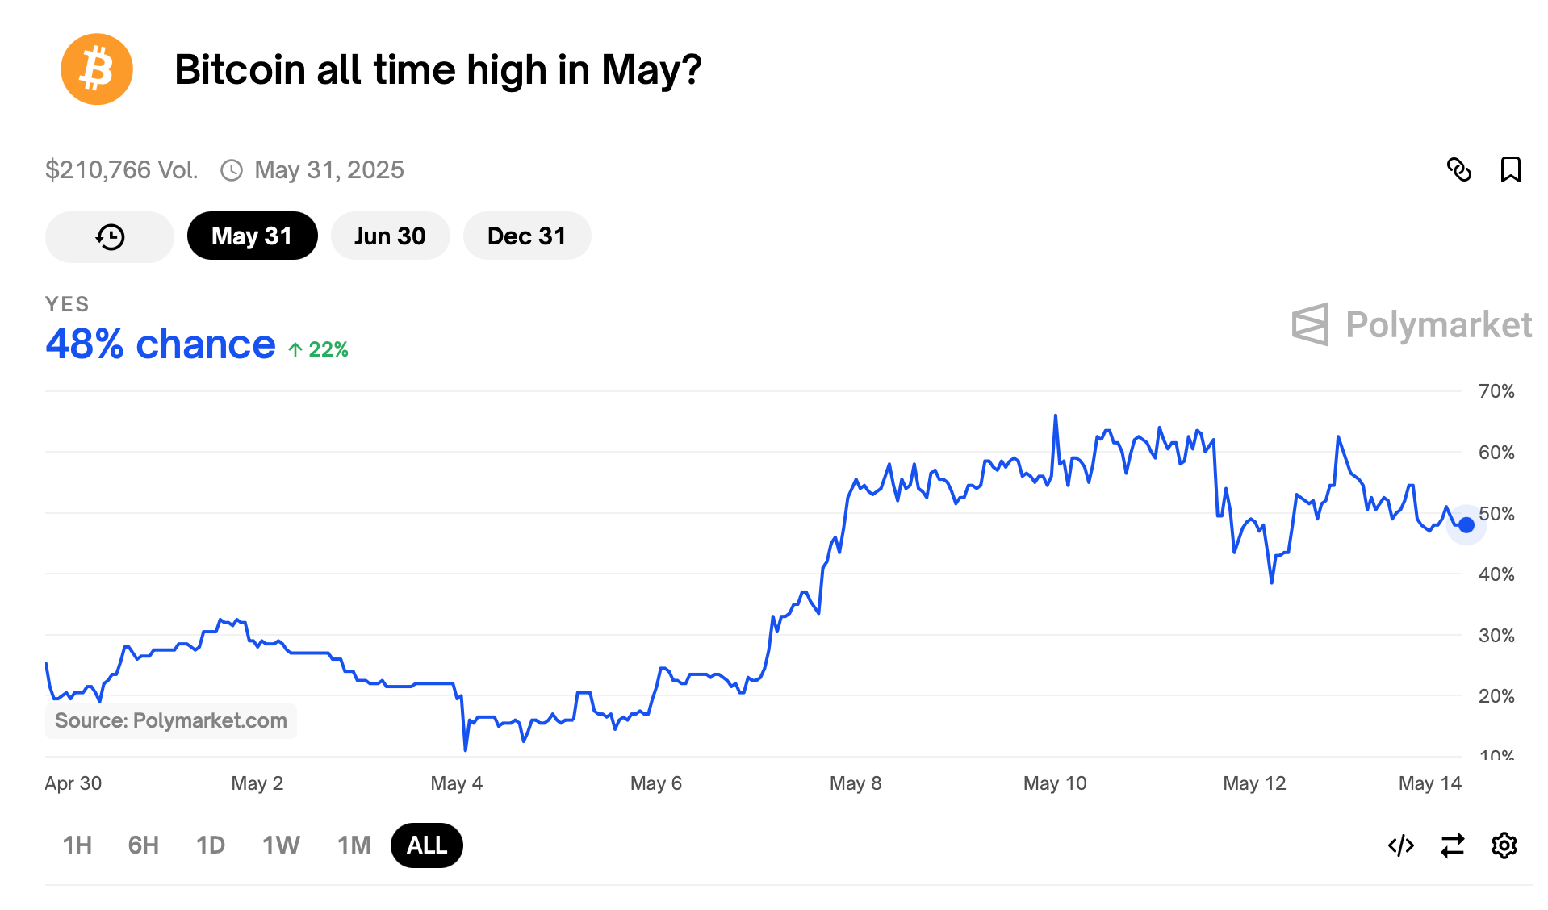Screen dimensions: 1548x910
Task: Switch to the Jun 30 market
Action: (390, 236)
